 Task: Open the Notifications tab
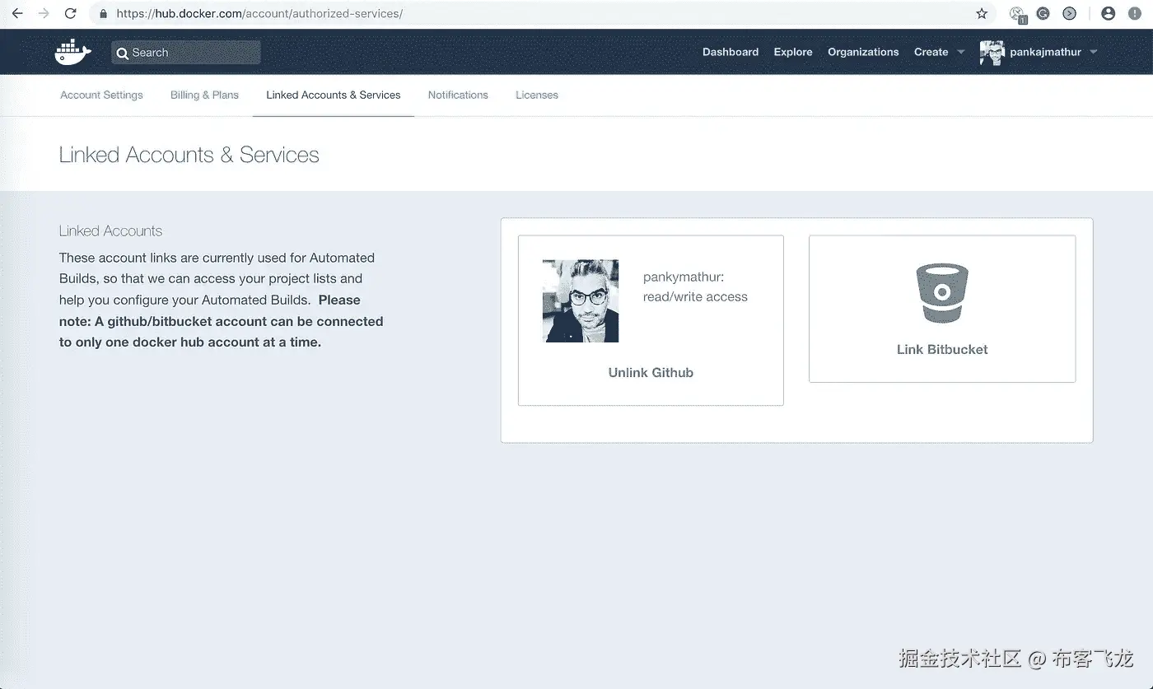tap(458, 95)
